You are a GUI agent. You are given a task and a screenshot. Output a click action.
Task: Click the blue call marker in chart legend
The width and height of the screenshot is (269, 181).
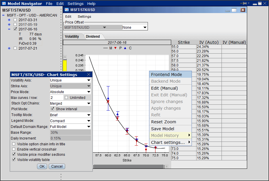coord(125,48)
